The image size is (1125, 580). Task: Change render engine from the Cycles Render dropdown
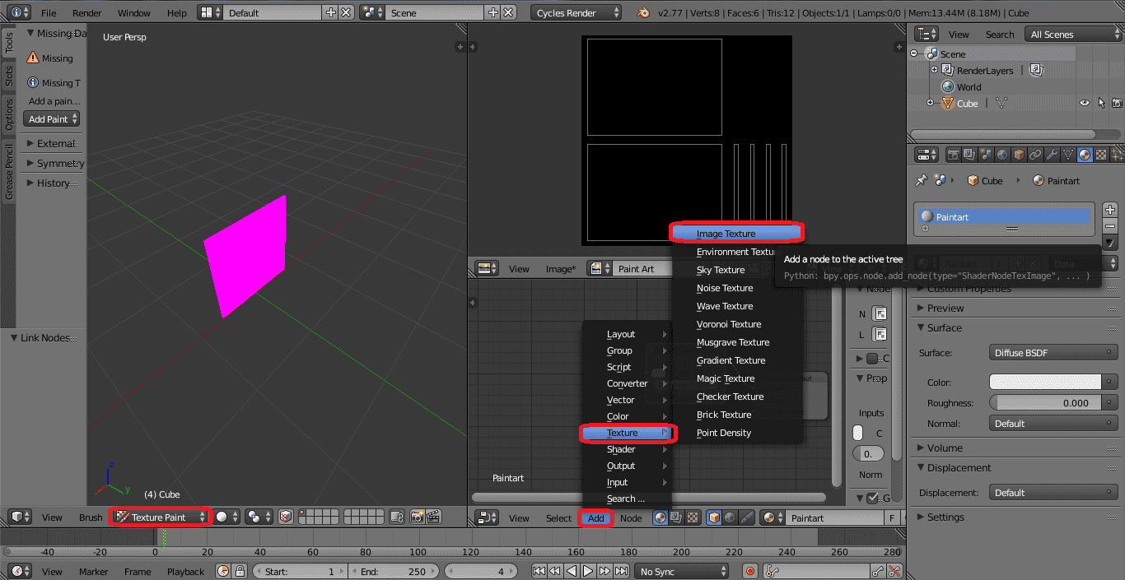(575, 12)
